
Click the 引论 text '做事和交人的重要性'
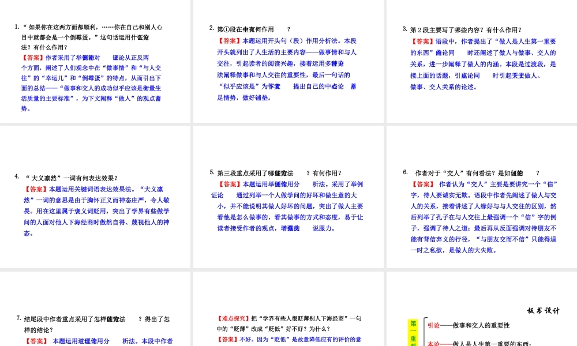(x=481, y=325)
